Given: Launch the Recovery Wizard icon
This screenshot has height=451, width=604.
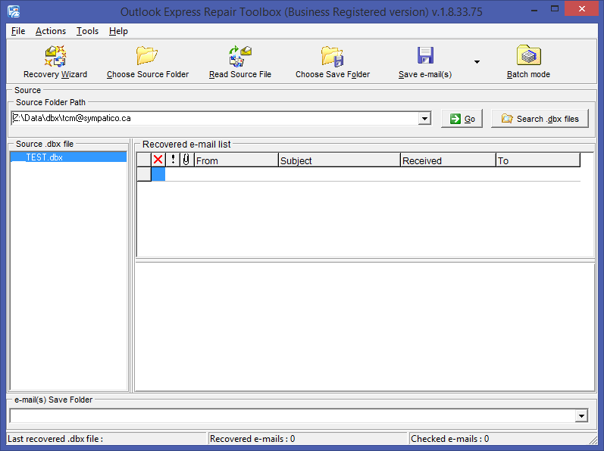Looking at the screenshot, I should 55,56.
